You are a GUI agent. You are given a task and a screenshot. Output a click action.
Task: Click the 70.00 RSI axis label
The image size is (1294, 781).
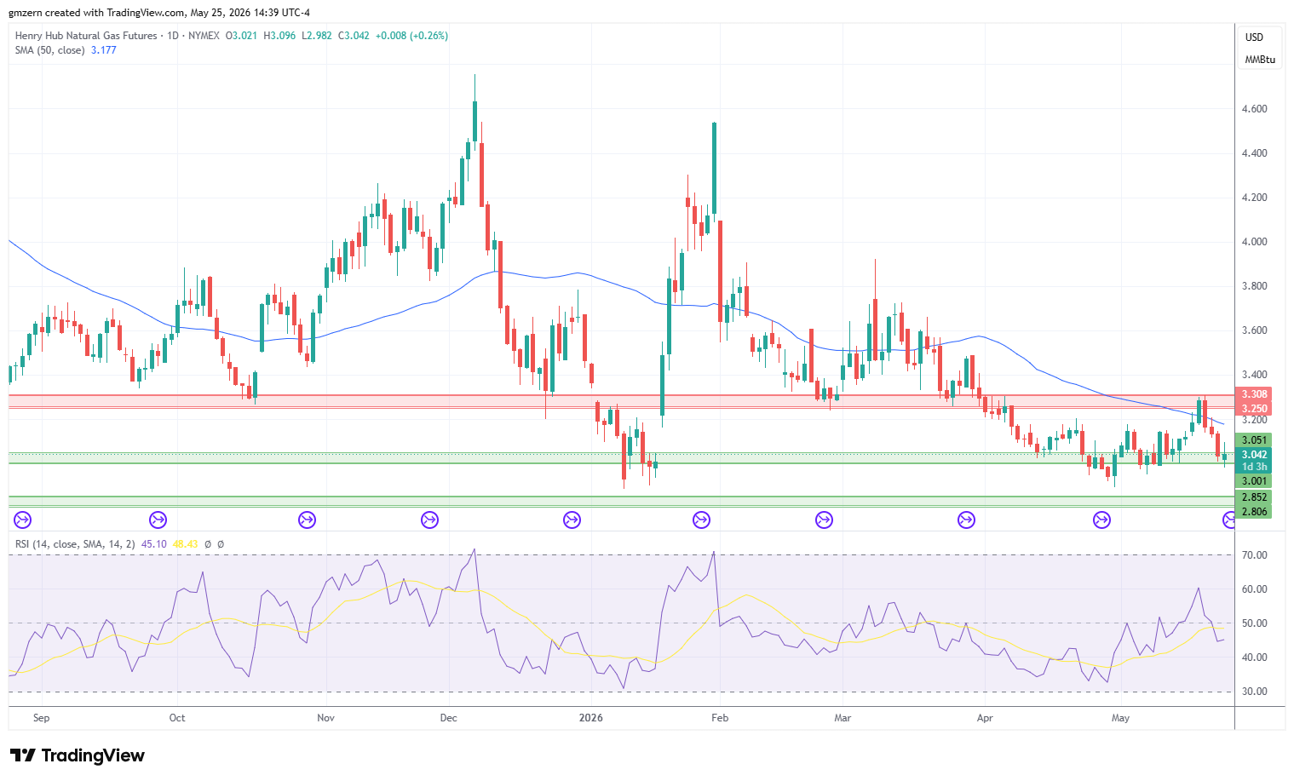click(x=1254, y=555)
